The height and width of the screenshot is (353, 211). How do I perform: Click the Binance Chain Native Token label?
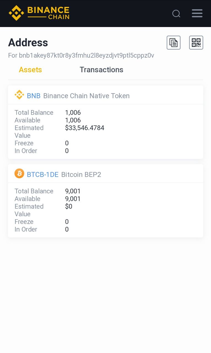(86, 96)
